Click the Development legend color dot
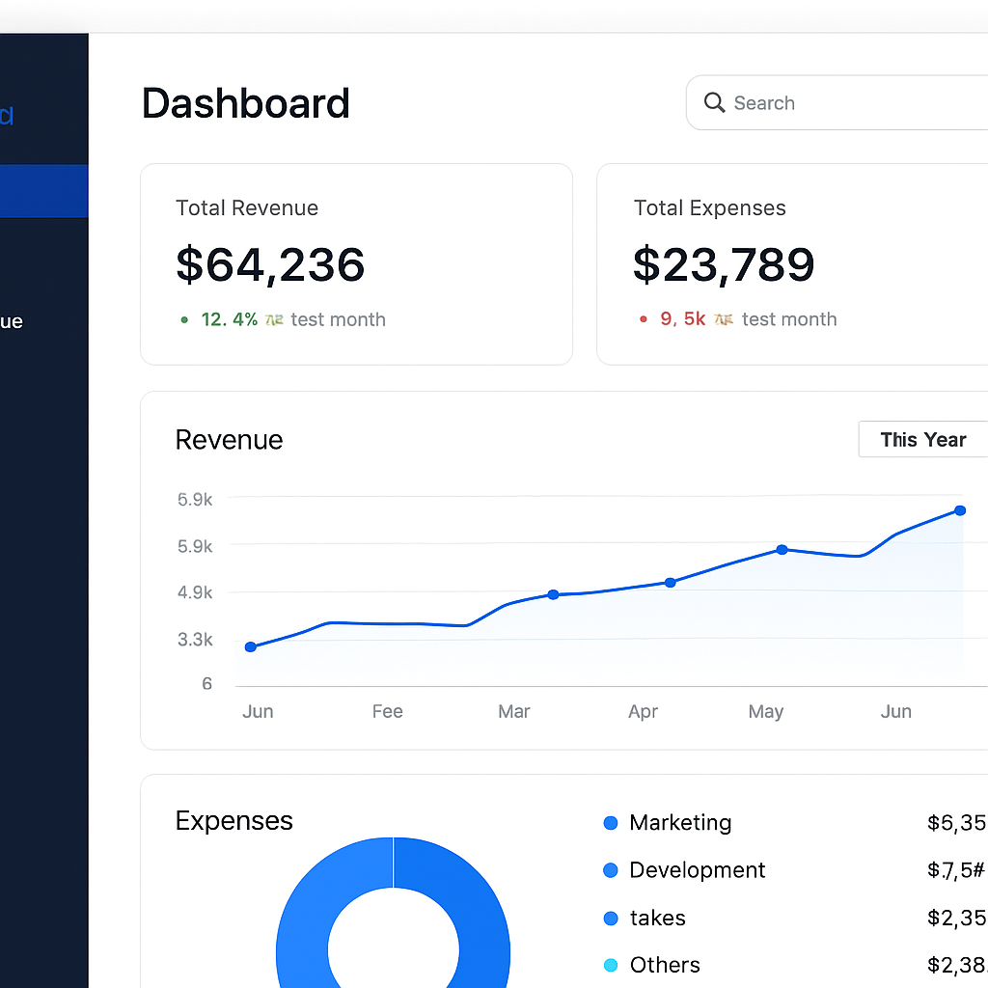Screen dimensions: 988x988 click(611, 870)
